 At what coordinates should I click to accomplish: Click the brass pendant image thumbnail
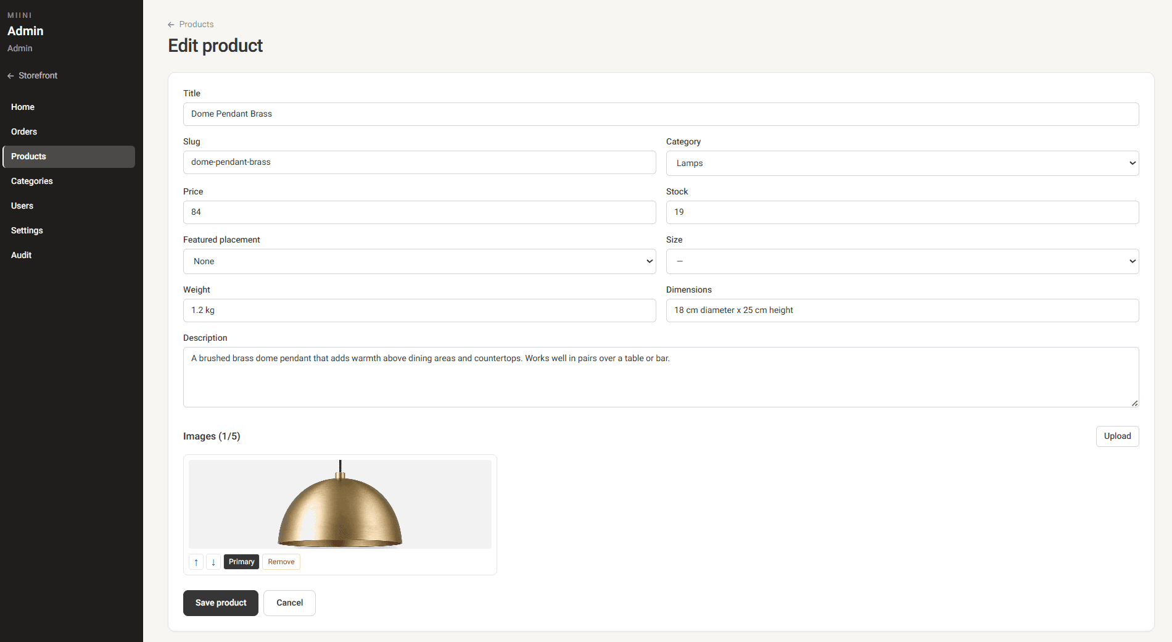tap(340, 504)
